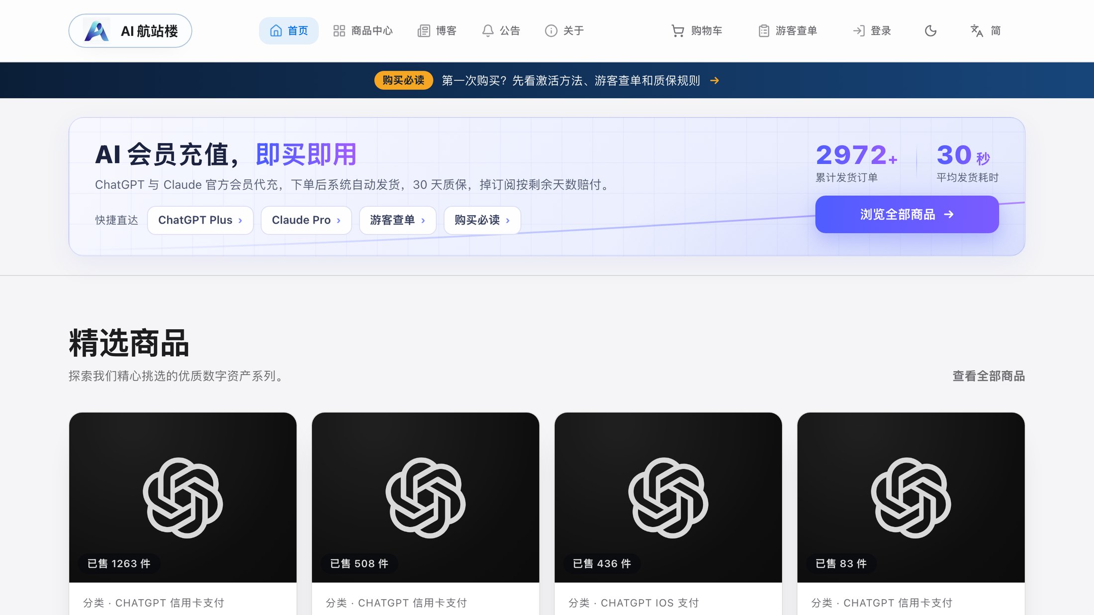
Task: Click the chevron on 游客查单 shortcut chip
Action: point(423,221)
